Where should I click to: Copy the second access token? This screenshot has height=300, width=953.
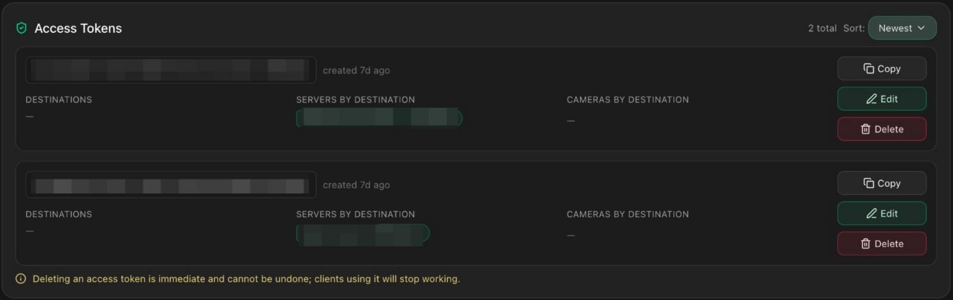click(882, 183)
